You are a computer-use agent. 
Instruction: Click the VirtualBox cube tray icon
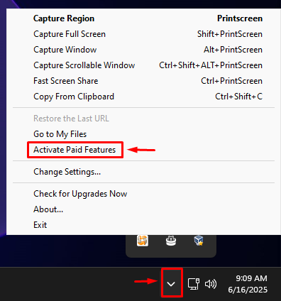[199, 241]
